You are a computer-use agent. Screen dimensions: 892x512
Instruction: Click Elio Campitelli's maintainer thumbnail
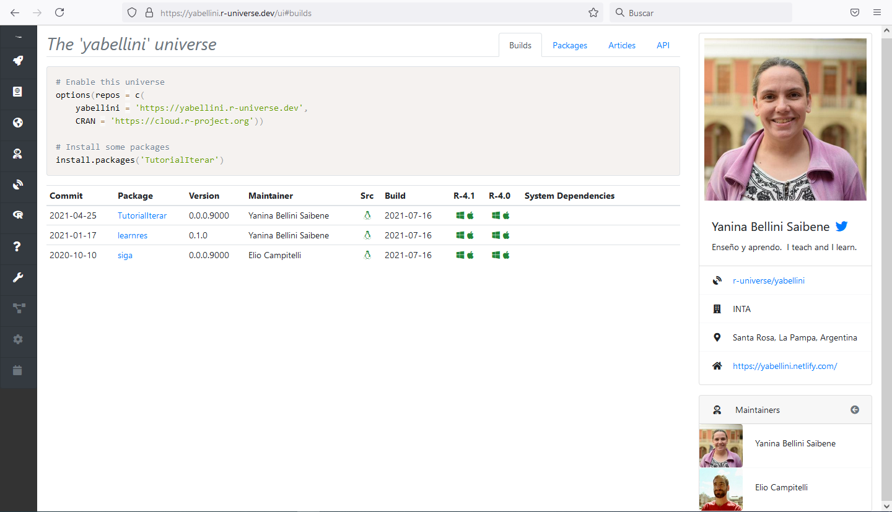click(721, 488)
